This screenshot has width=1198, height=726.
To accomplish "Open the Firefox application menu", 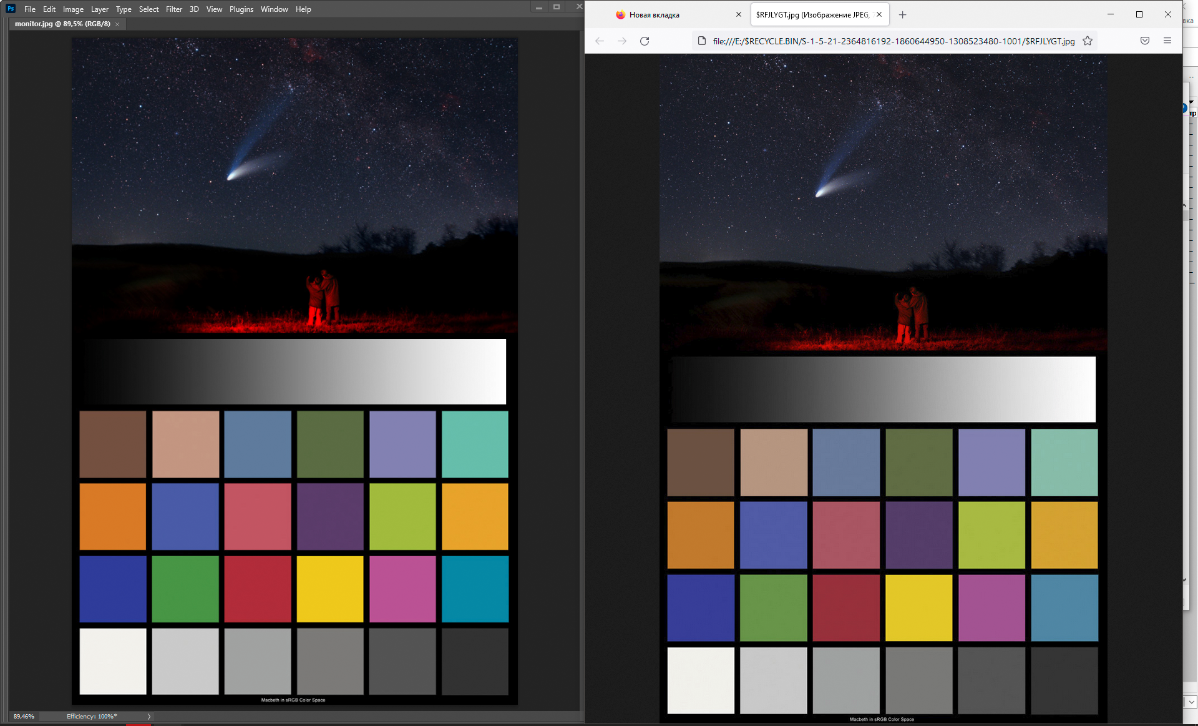I will 1167,41.
